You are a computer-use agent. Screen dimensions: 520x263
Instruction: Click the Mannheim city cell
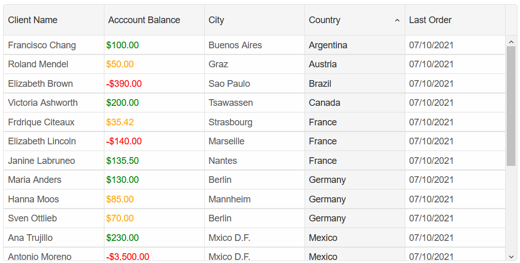(255, 199)
